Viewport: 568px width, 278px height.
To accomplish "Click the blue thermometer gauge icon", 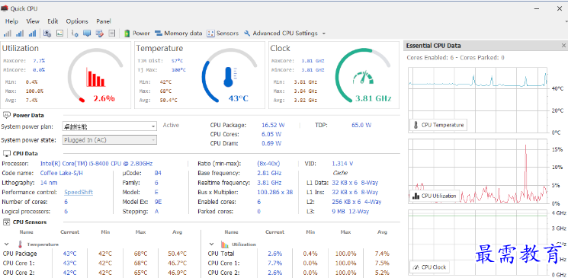I will [x=229, y=77].
